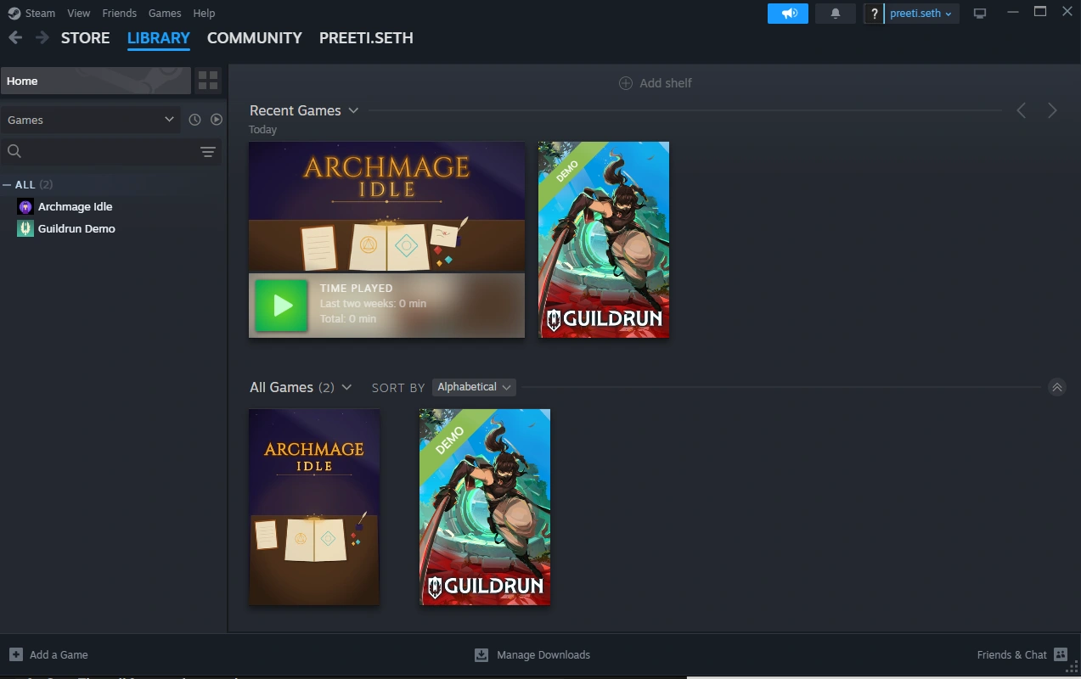Go forward with the right arrow navigation icon
1081x679 pixels.
point(42,37)
